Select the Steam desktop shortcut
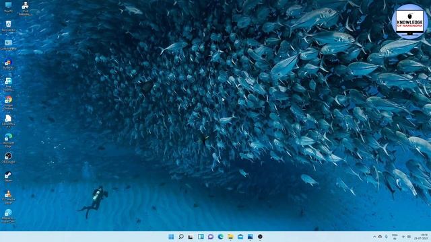431x242 pixels. [8, 176]
